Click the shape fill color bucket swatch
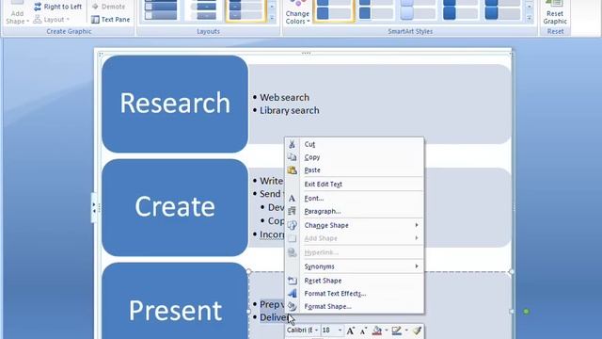Viewport: 602px width, 339px height. [x=377, y=331]
